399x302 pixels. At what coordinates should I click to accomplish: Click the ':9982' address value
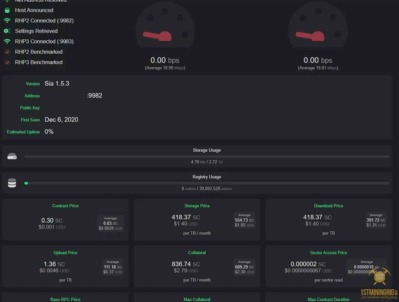point(95,95)
